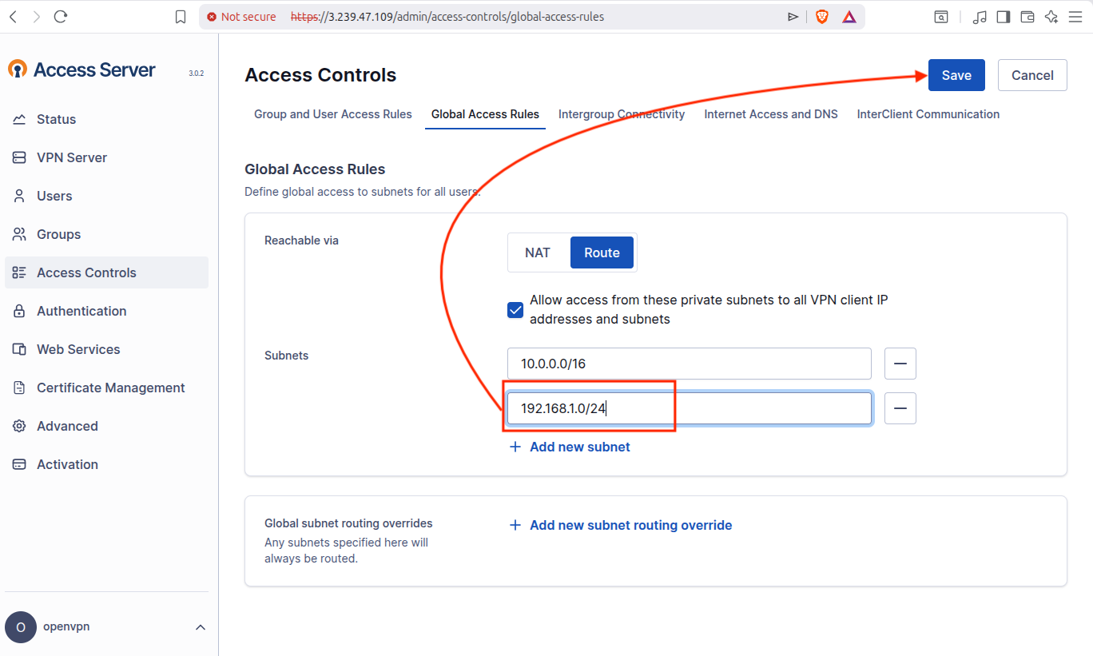Click the VPN Server icon in sidebar

tap(19, 157)
